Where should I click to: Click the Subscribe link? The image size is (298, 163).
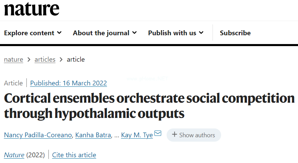pos(235,33)
